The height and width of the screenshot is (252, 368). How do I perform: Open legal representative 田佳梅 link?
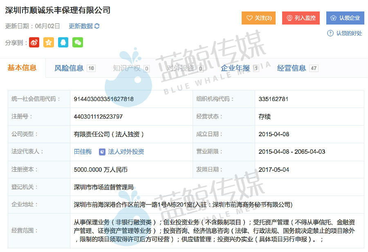point(83,152)
